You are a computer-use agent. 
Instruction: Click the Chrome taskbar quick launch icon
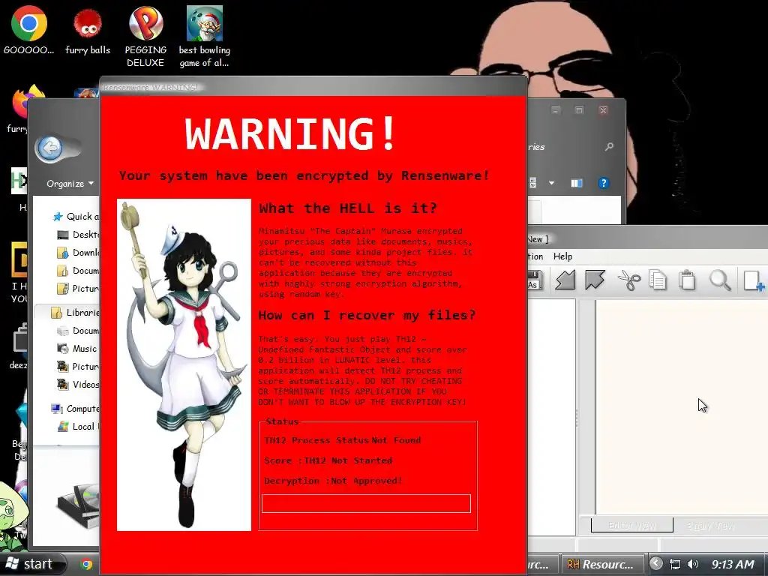86,565
